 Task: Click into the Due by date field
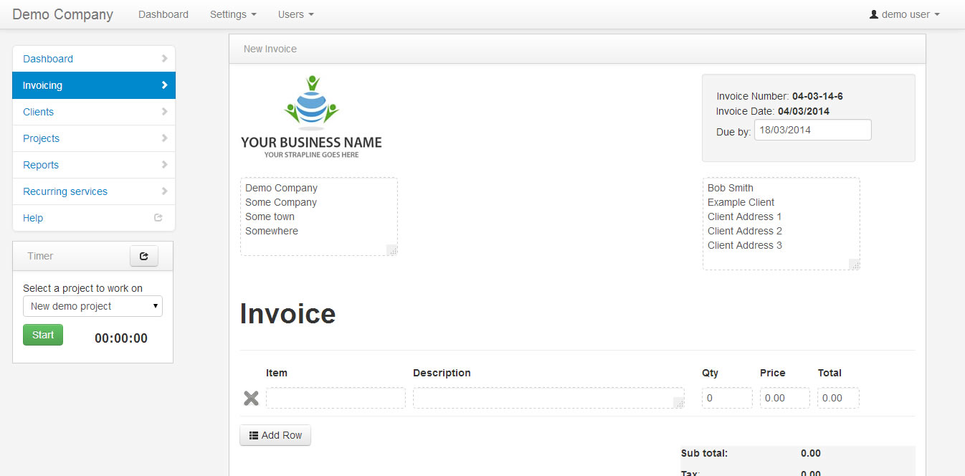coord(812,130)
